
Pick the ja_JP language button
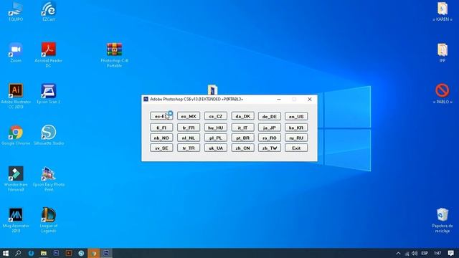(x=270, y=128)
